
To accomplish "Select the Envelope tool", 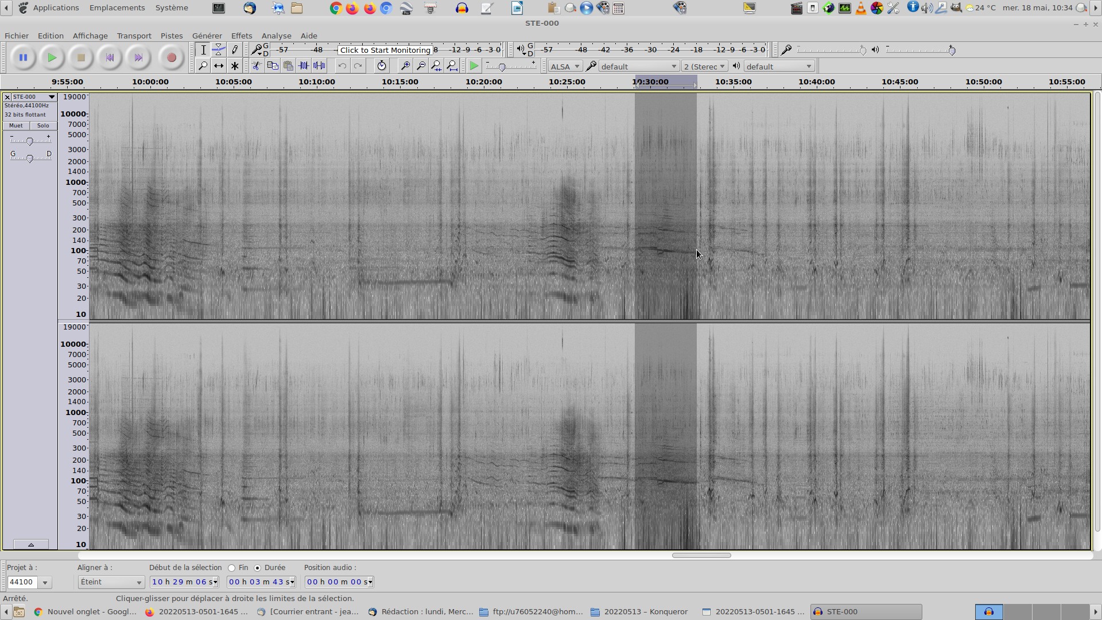I will [x=219, y=50].
